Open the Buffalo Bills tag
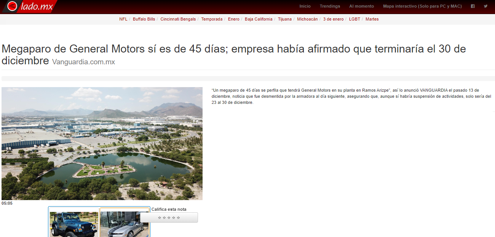Image resolution: width=495 pixels, height=237 pixels. coord(144,19)
